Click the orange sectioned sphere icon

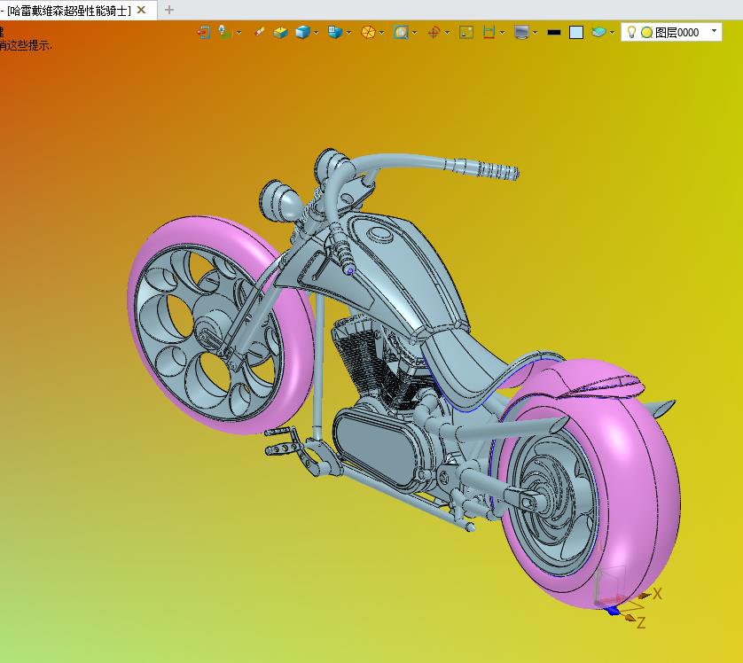368,32
